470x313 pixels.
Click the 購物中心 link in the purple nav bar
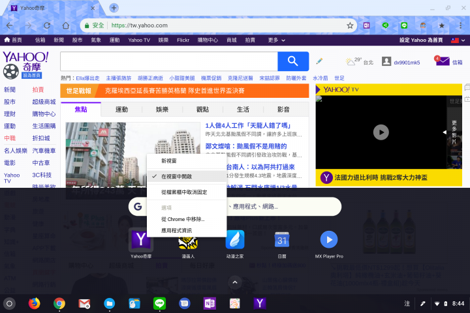coord(208,40)
